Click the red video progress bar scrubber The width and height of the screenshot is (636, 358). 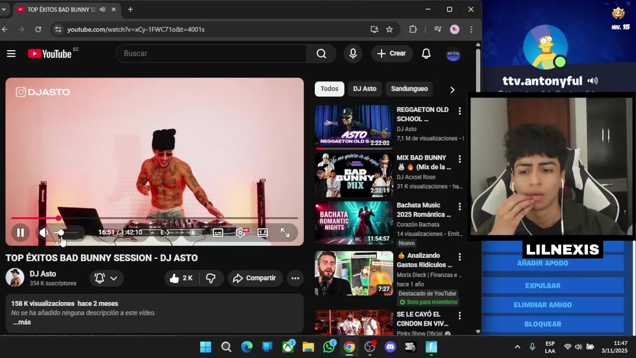coord(59,218)
